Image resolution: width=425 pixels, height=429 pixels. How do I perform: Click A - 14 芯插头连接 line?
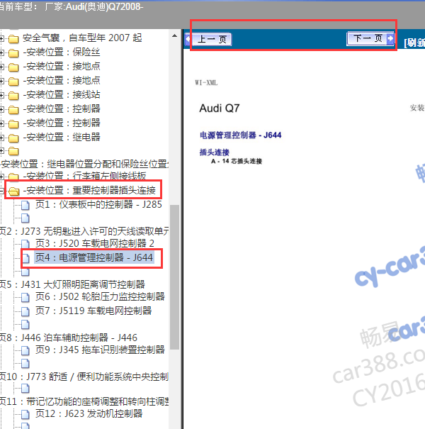click(237, 161)
